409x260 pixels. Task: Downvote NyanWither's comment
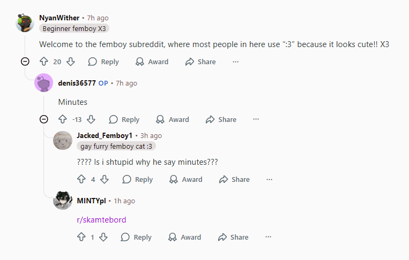click(x=70, y=62)
